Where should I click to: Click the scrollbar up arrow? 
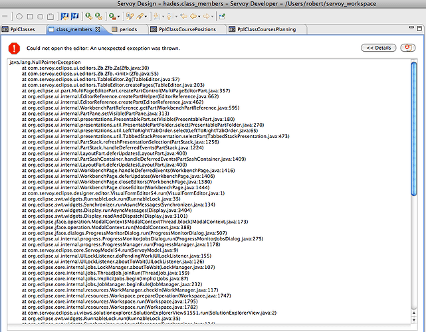click(414, 313)
